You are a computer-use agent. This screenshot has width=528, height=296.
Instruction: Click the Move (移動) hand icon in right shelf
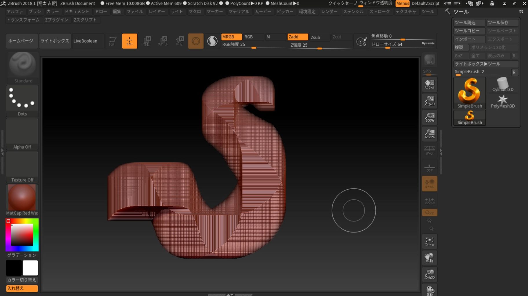point(430,258)
